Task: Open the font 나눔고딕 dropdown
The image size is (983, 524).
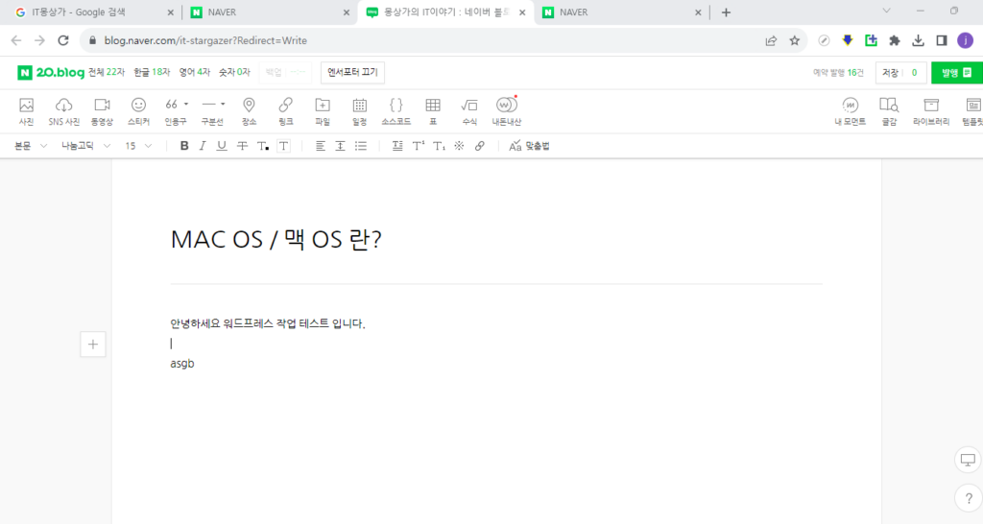Action: point(85,146)
